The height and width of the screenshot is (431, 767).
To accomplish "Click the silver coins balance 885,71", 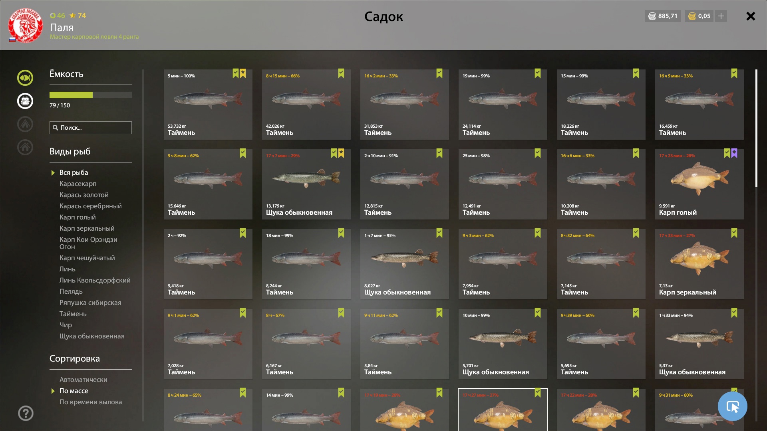I will [663, 16].
